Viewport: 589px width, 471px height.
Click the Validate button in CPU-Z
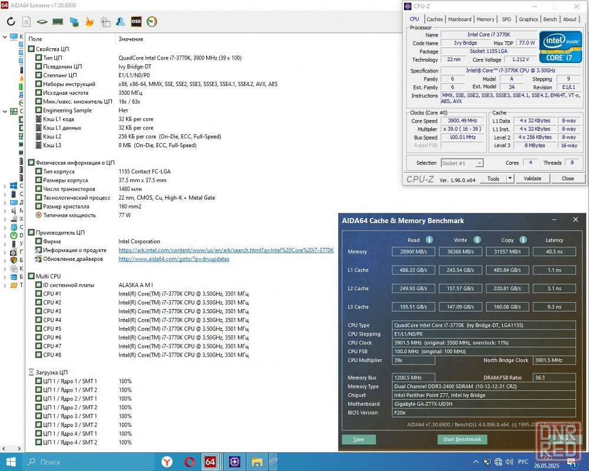pos(532,178)
